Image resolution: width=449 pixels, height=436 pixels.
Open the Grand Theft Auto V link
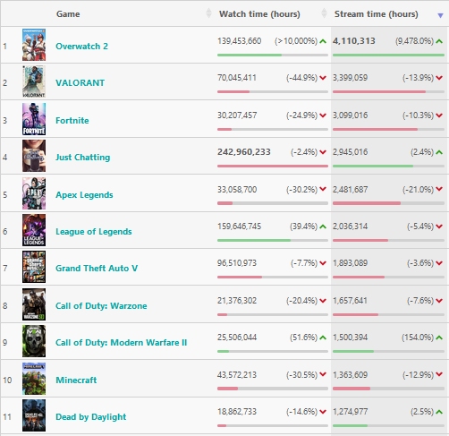coord(97,269)
